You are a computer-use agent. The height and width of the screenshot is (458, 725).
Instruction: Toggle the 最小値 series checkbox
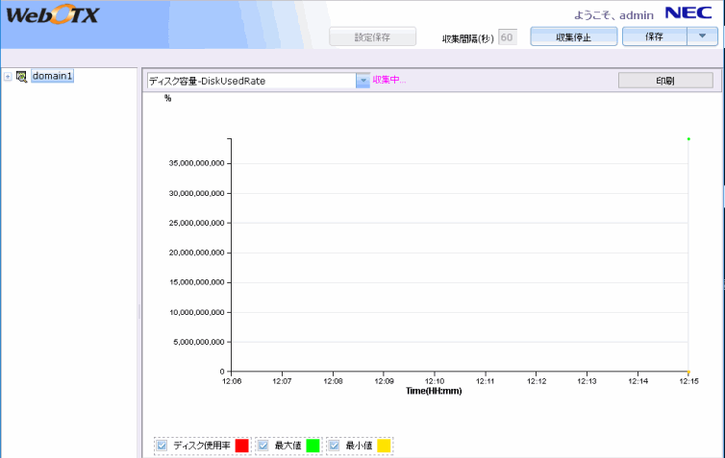tap(335, 446)
